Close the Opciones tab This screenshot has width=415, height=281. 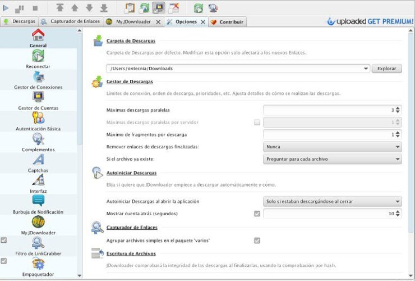click(203, 22)
